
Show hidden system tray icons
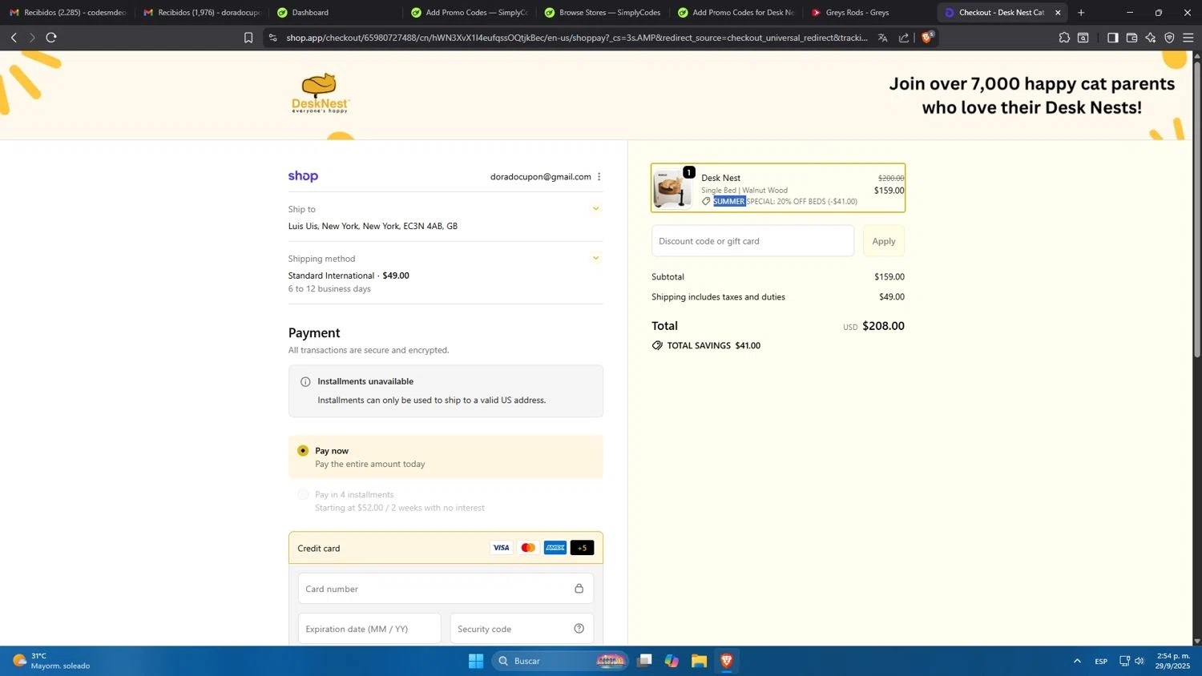tap(1077, 661)
